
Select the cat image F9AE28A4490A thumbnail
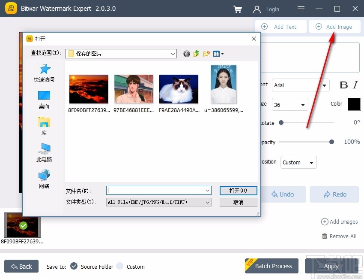(179, 88)
